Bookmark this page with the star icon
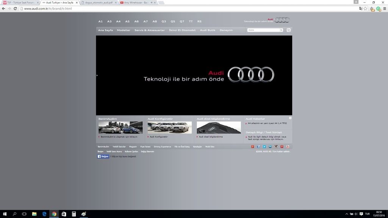Viewport: 388px width, 218px height. click(x=366, y=9)
